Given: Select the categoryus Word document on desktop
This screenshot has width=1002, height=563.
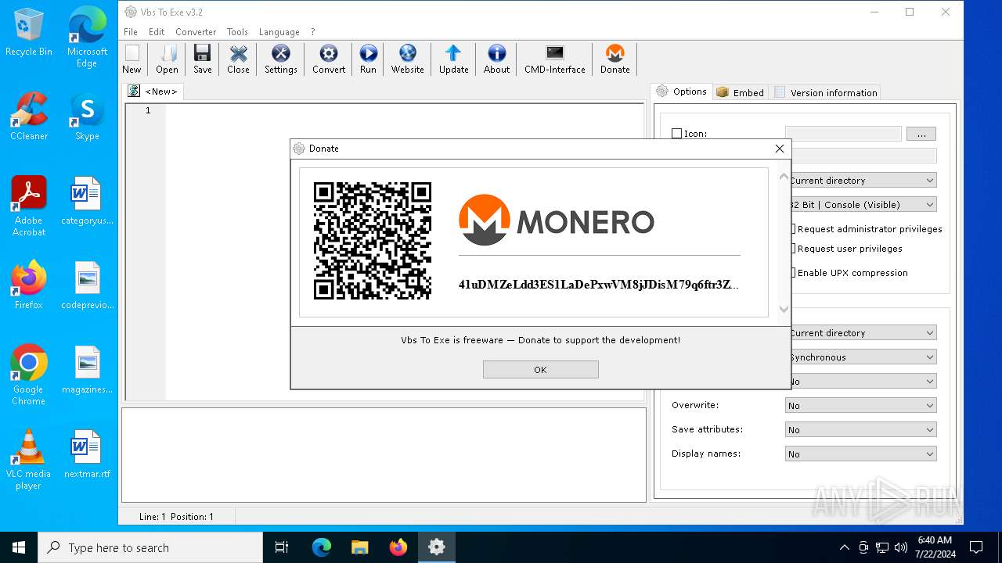Looking at the screenshot, I should 87,201.
